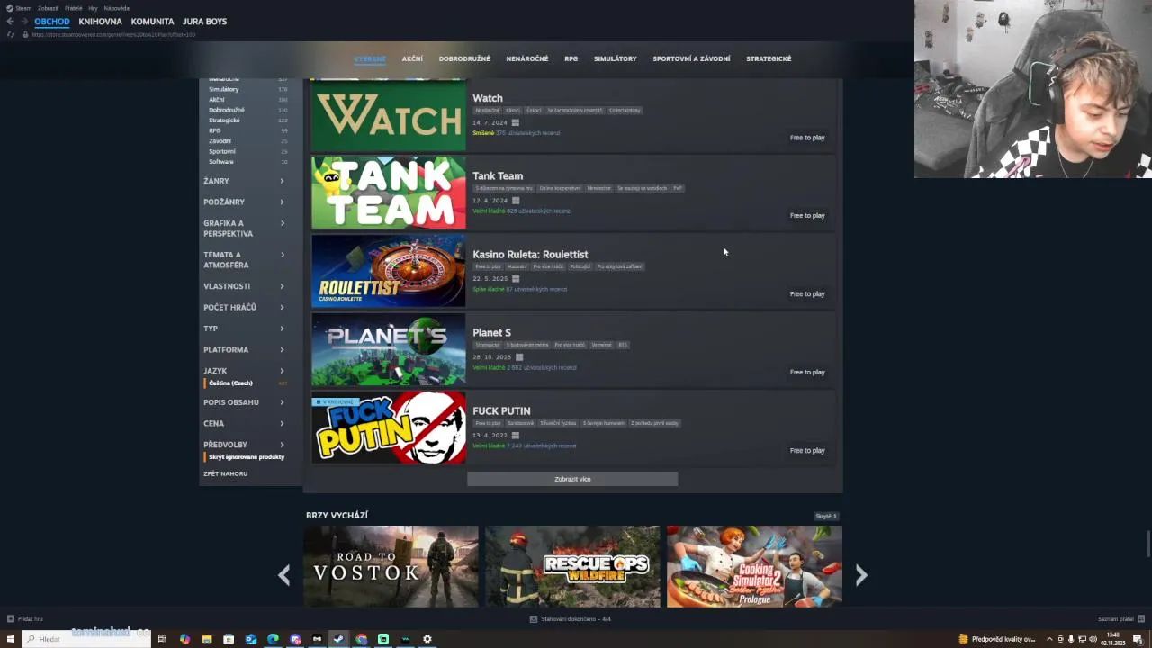Click the Windows platform icon on Watch row
Viewport: 1152px width, 648px height.
point(515,122)
